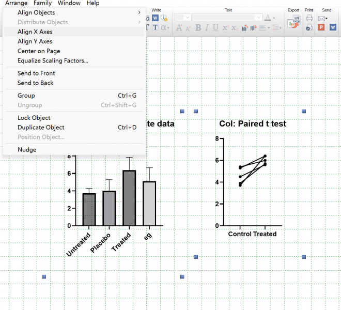Click the Print icon
This screenshot has width=341, height=310.
[x=309, y=18]
